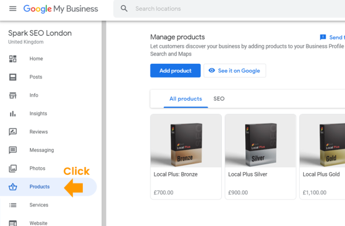Screen dimensions: 345x226
Task: Switch to the SEO category tab
Action: [219, 99]
